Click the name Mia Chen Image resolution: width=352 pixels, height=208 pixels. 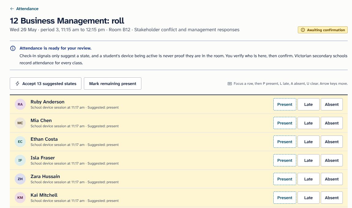tap(41, 120)
